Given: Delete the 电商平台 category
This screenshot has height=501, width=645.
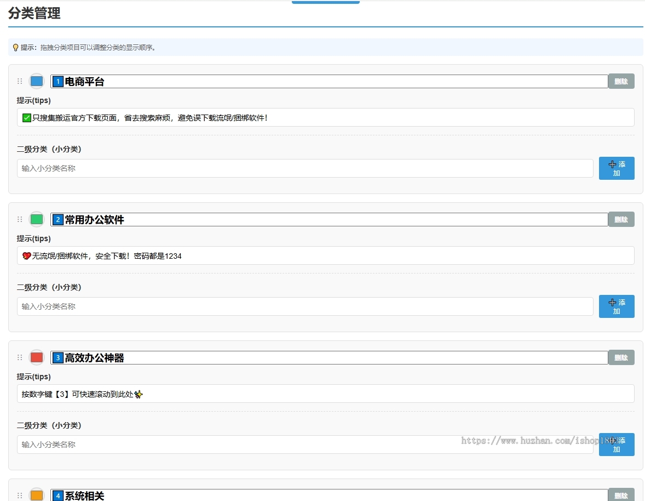Looking at the screenshot, I should [x=621, y=81].
